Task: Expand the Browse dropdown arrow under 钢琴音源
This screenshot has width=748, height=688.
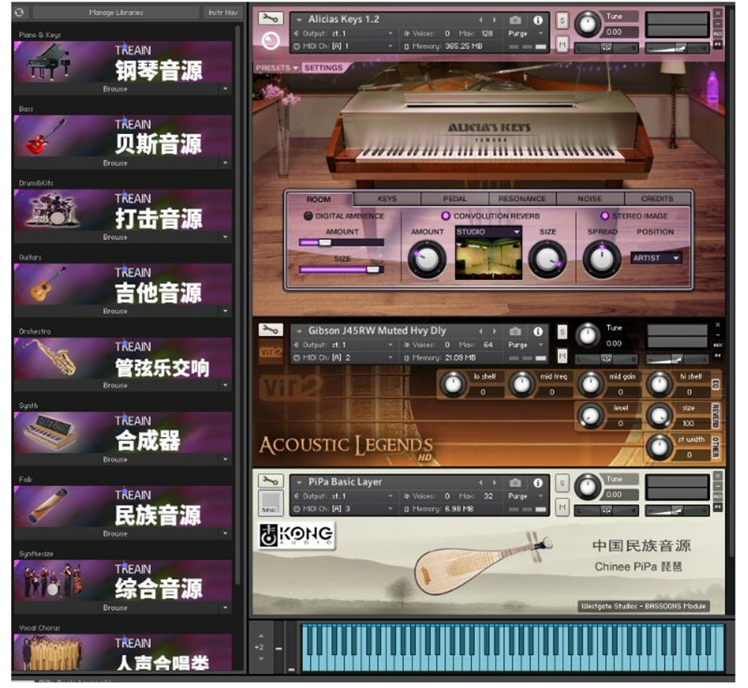Action: pos(224,89)
